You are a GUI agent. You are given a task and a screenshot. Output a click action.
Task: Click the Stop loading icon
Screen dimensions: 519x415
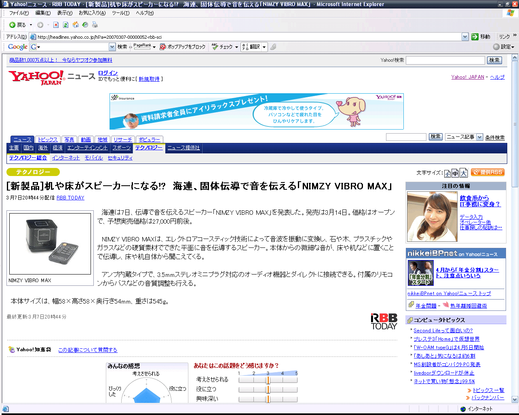coord(56,25)
